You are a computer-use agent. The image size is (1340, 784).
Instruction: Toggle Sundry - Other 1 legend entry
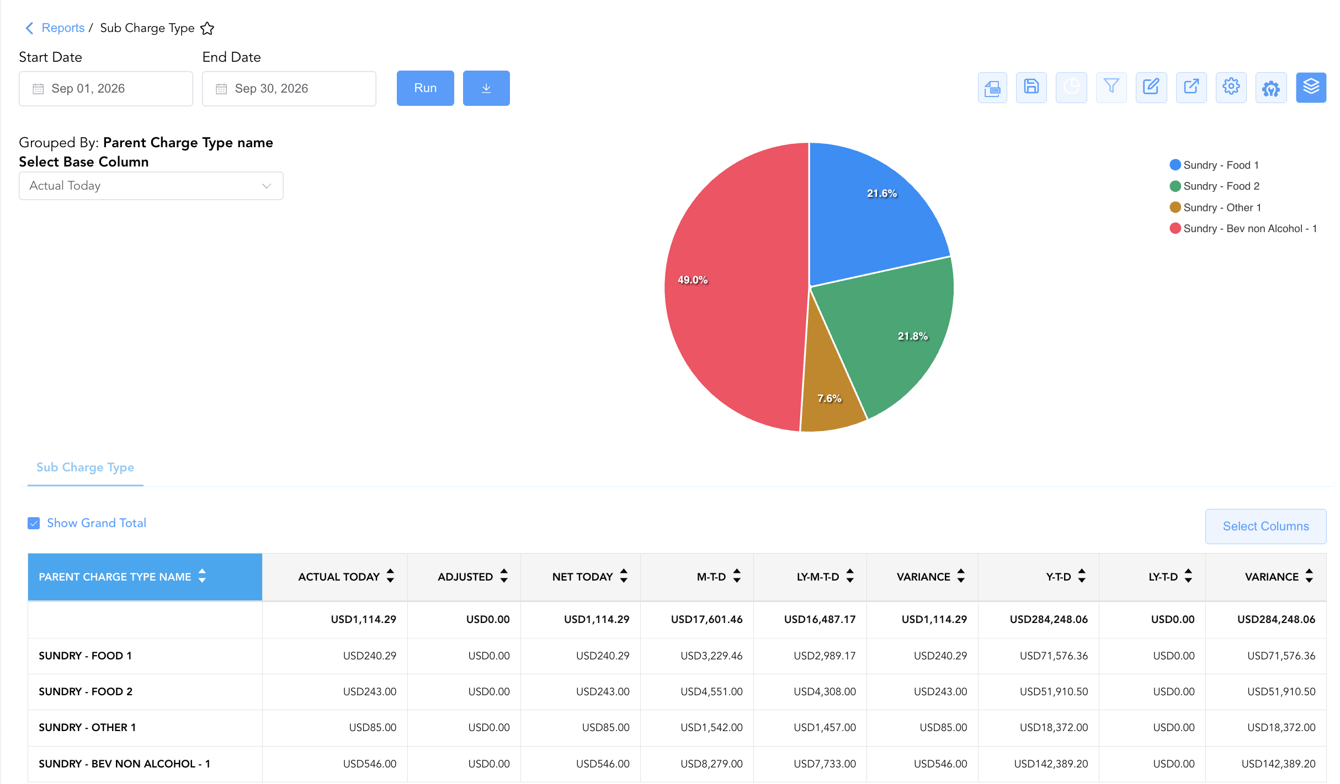(x=1215, y=207)
